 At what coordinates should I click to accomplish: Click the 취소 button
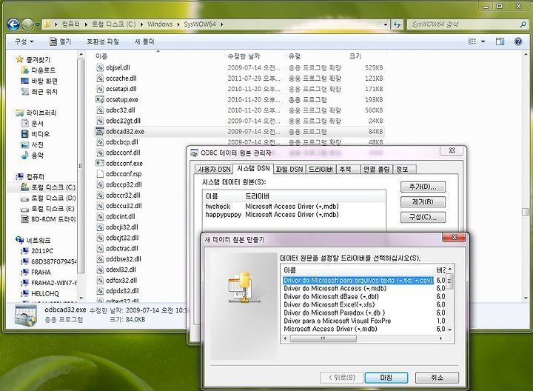coord(438,378)
